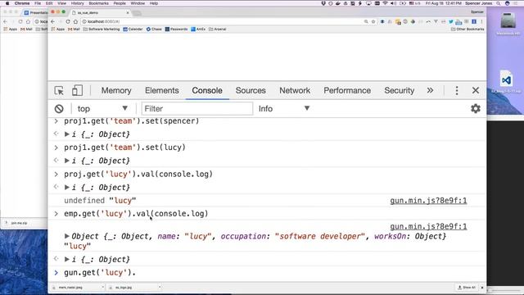Open Spotlight search in menu bar
The width and height of the screenshot is (524, 295).
click(499, 3)
